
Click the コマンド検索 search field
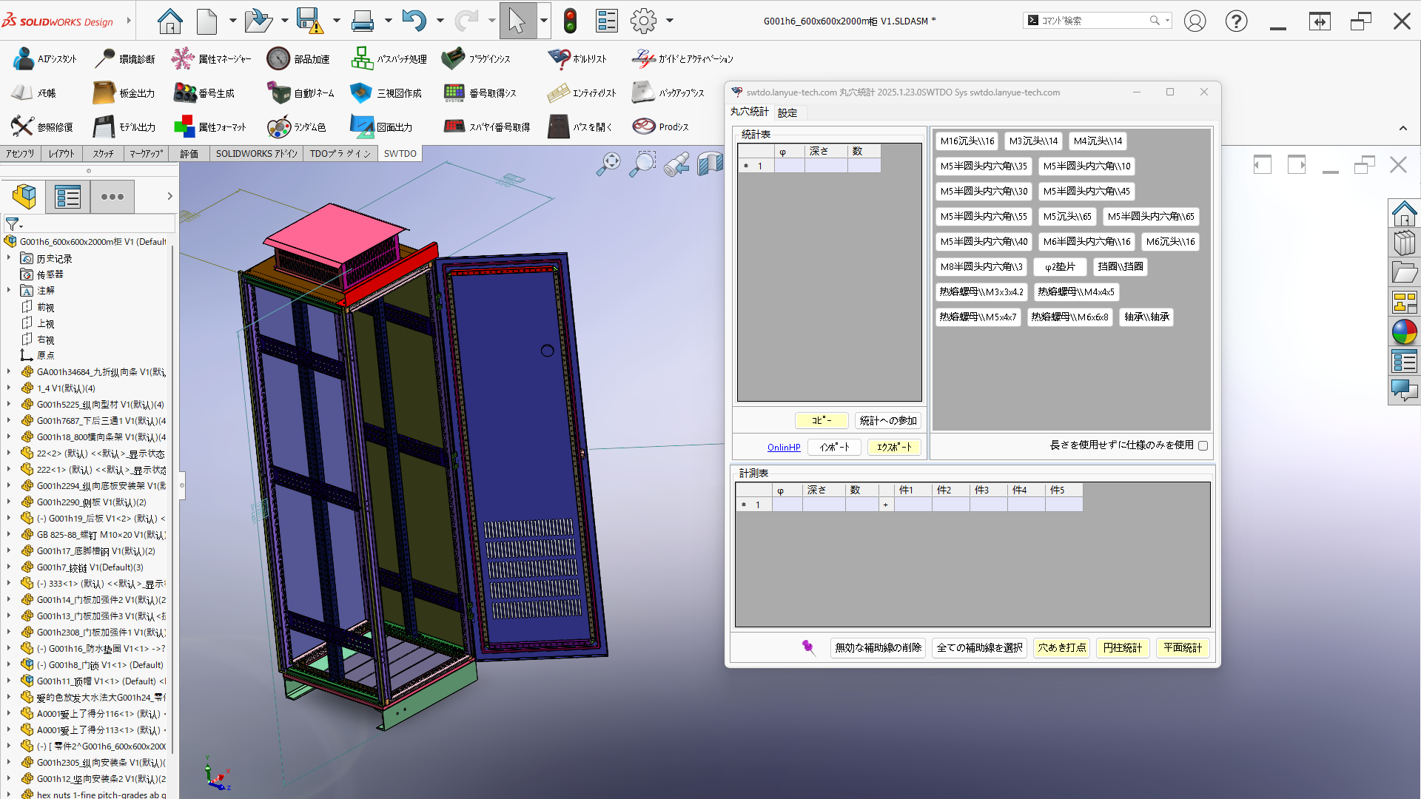[x=1088, y=21]
